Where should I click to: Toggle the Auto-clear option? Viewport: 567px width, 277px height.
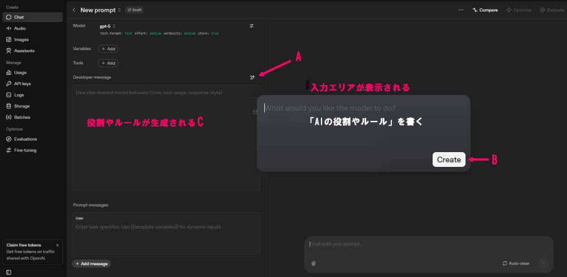point(516,263)
